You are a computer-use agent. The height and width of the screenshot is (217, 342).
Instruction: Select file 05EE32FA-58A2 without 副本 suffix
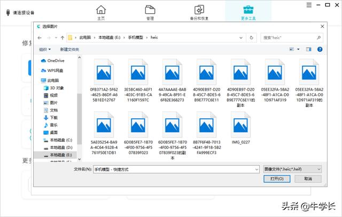click(x=275, y=81)
